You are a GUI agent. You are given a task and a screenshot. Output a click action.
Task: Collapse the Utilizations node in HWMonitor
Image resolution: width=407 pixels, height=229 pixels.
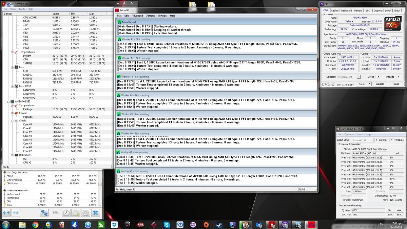coord(12,155)
